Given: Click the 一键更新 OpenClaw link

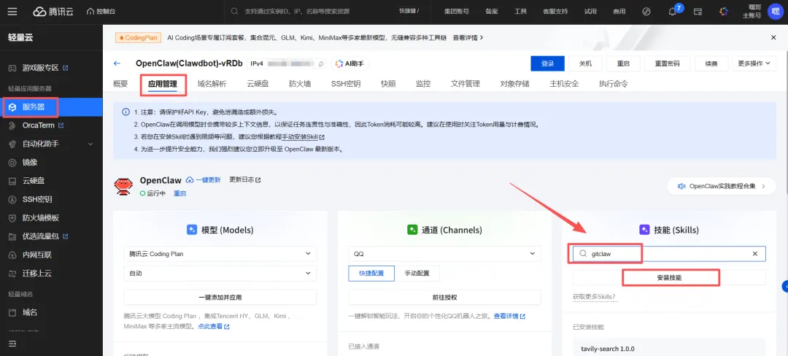Looking at the screenshot, I should click(204, 179).
